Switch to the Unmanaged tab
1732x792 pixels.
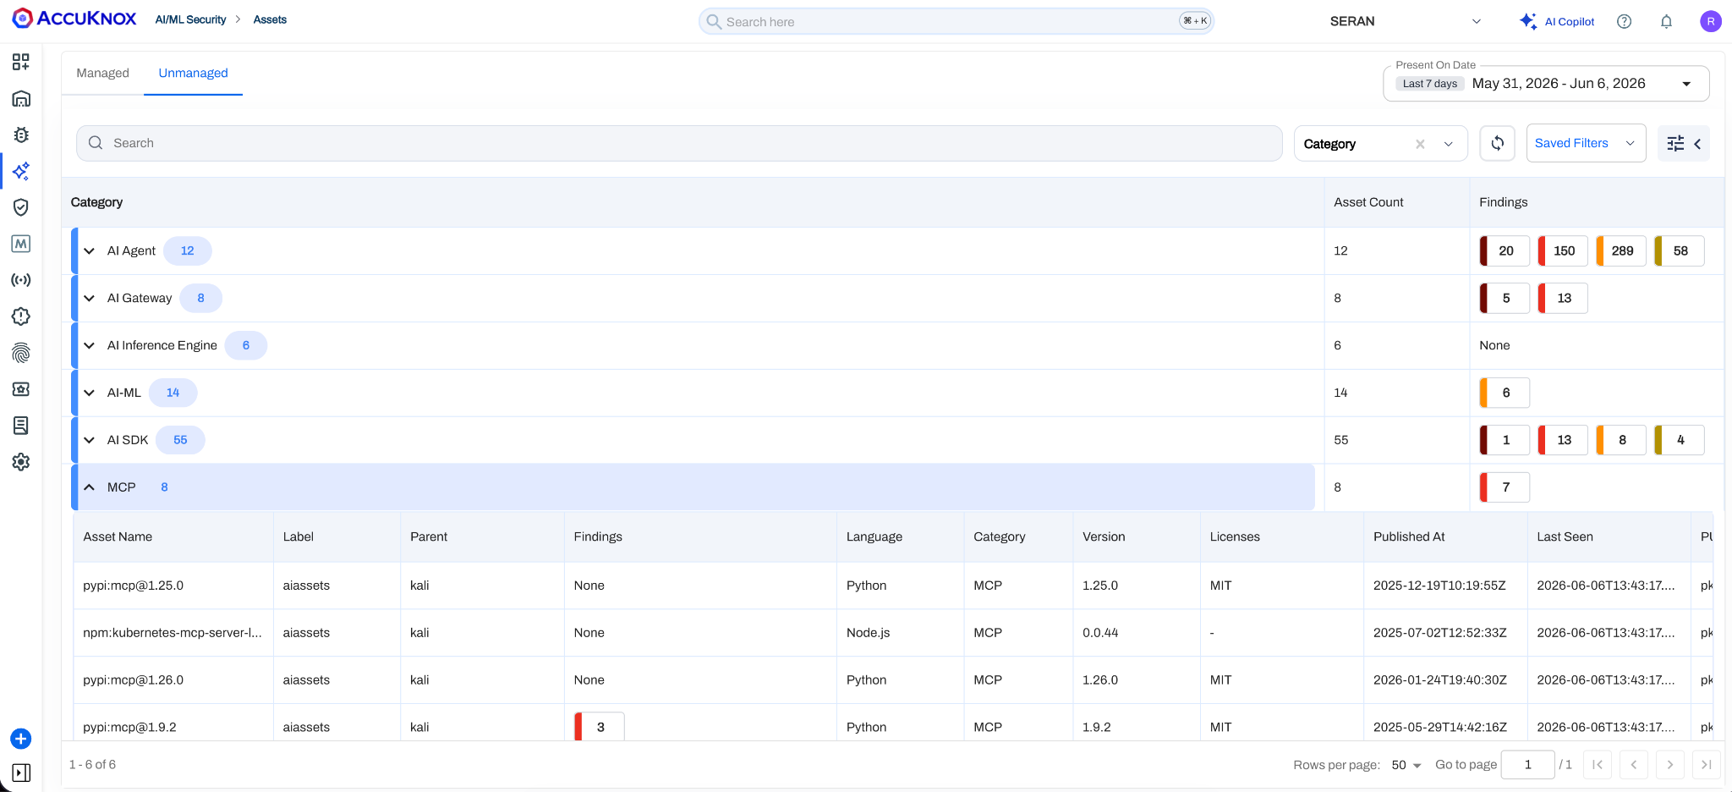click(x=193, y=73)
